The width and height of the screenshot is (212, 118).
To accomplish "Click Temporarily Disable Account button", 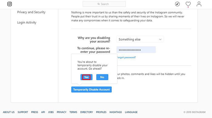I will (91, 90).
